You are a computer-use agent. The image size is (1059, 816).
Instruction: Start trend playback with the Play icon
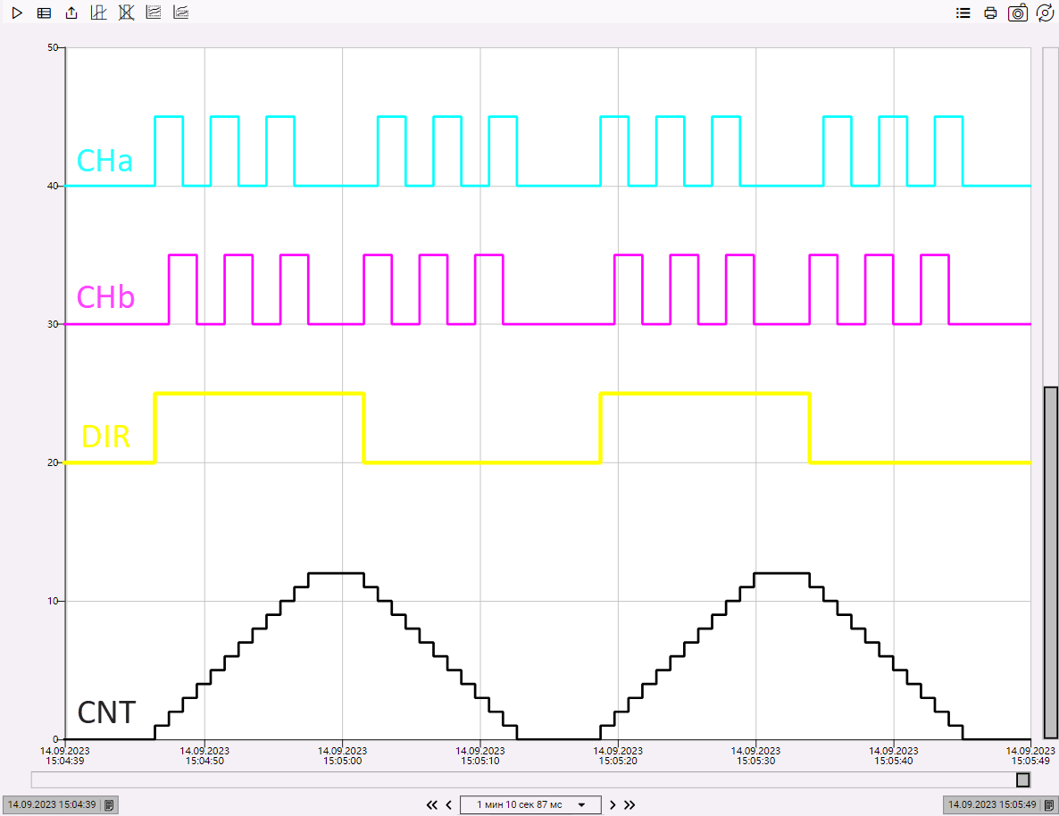[16, 12]
